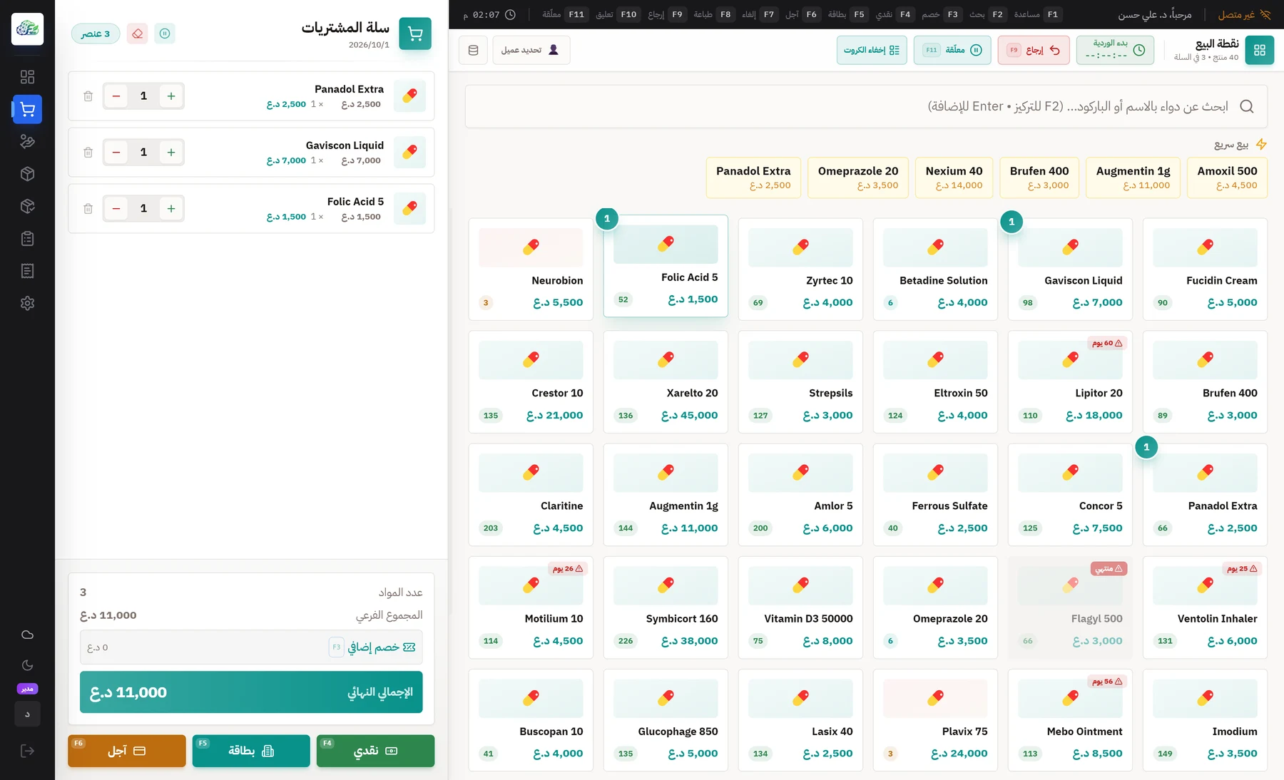Select customer button تحديد عميل
Screen dimensions: 1284x780
tap(531, 50)
